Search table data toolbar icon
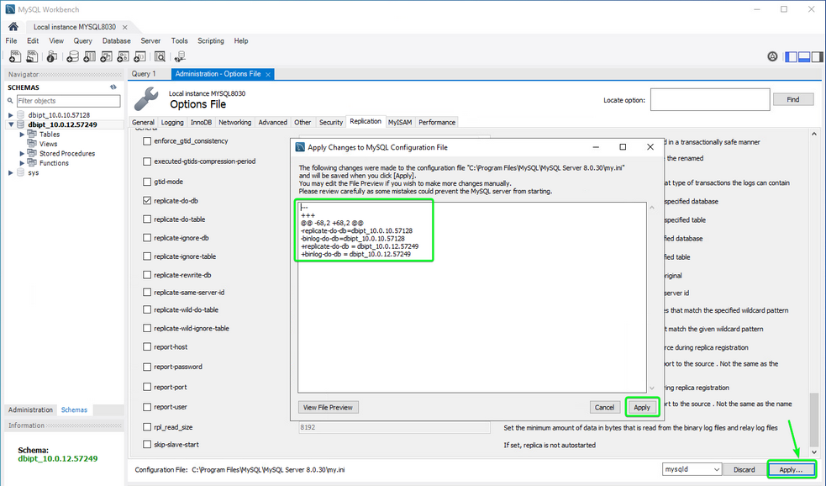The width and height of the screenshot is (826, 486). tap(160, 56)
